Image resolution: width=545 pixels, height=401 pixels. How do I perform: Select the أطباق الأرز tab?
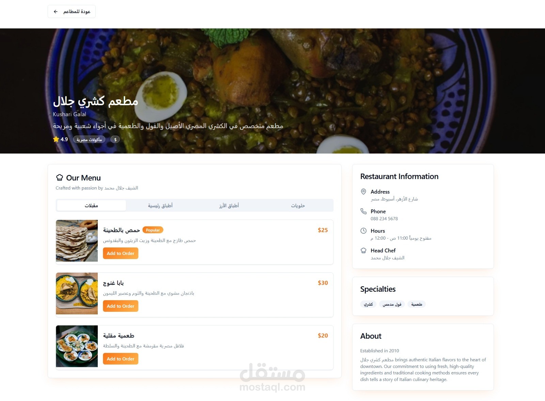point(229,206)
